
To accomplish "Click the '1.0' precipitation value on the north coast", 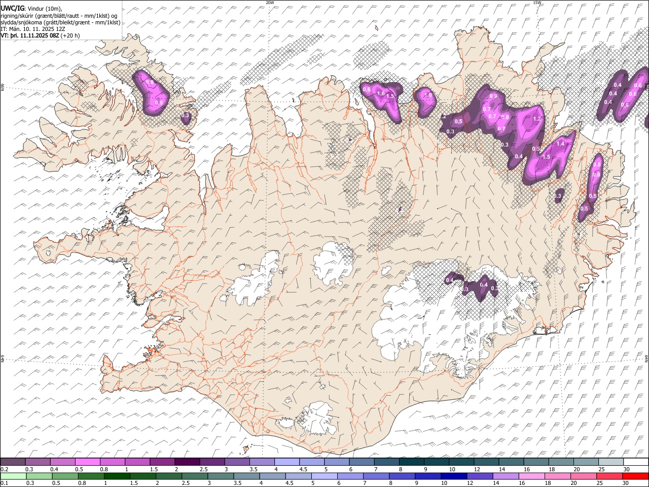I will tap(428, 95).
